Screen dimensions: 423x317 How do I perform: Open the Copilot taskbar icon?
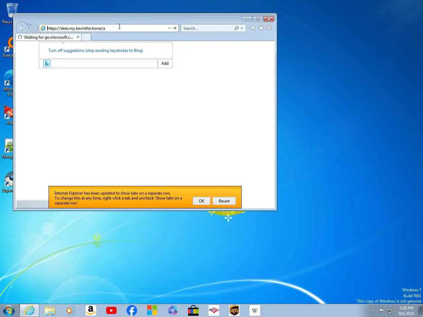pyautogui.click(x=173, y=310)
